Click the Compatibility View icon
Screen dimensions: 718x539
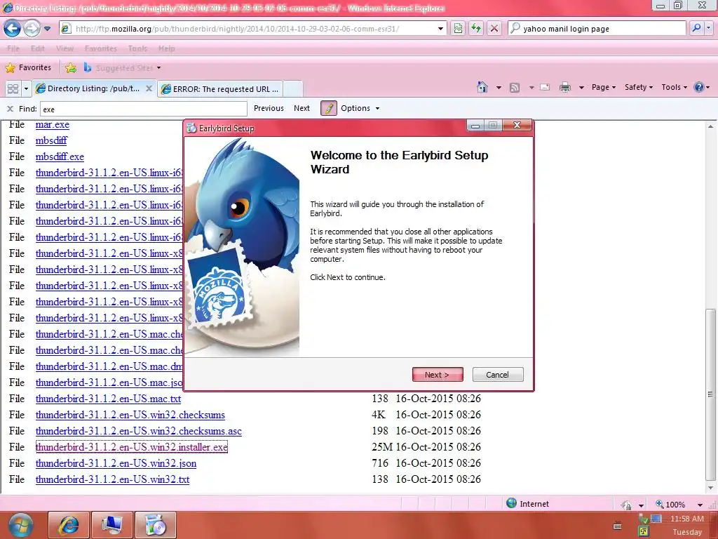pyautogui.click(x=458, y=28)
